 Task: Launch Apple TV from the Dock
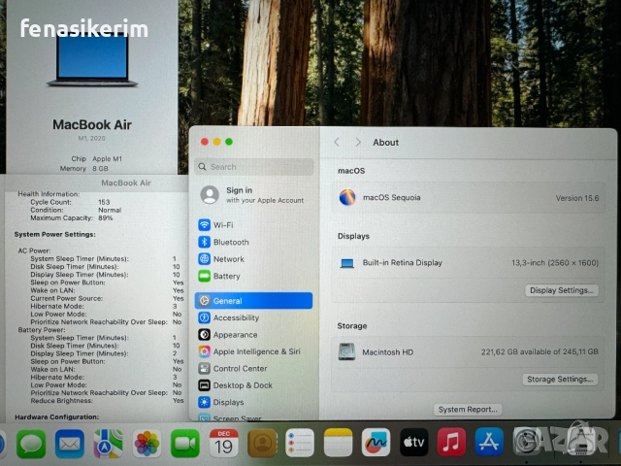pyautogui.click(x=414, y=443)
